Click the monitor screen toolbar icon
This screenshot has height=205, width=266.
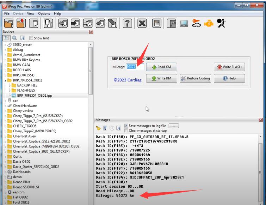[x=184, y=23]
